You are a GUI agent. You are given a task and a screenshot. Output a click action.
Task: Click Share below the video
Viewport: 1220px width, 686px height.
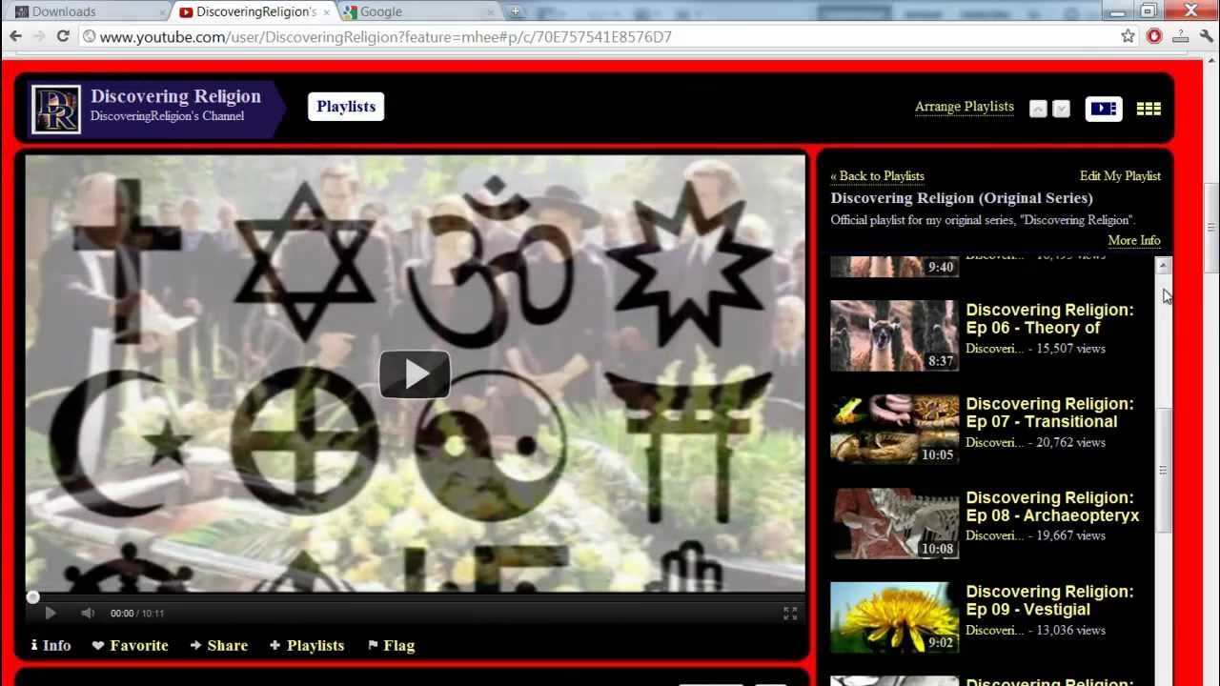click(x=219, y=645)
